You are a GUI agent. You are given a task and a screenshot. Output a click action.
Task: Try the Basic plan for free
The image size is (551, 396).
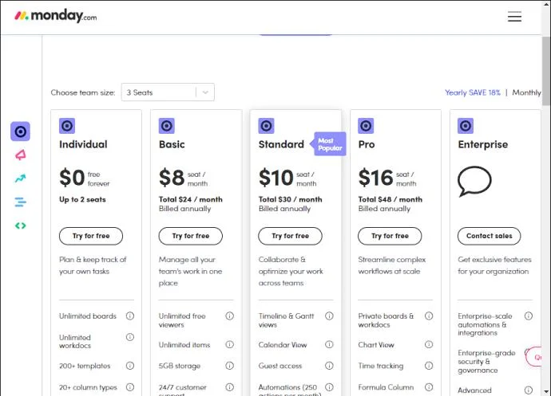point(191,236)
